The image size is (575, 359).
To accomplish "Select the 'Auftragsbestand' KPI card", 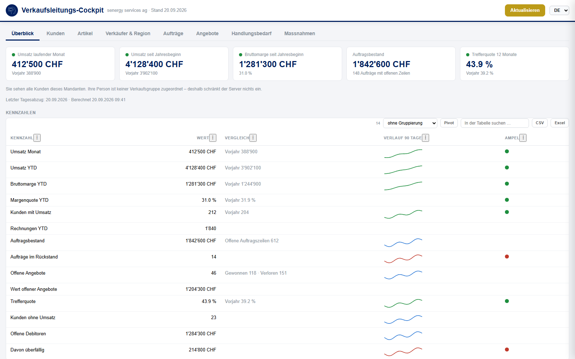I will [x=401, y=64].
